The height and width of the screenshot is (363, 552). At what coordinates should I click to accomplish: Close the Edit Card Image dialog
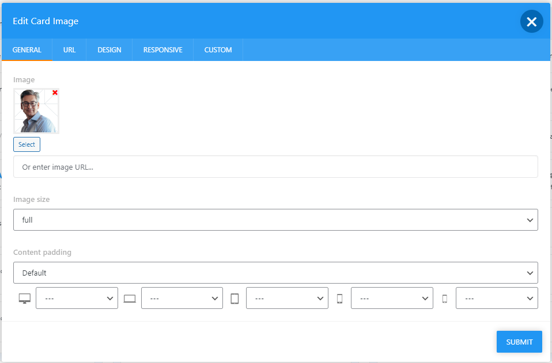(x=532, y=21)
